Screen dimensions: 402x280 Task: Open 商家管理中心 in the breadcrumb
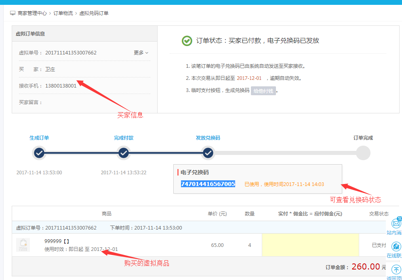[32, 13]
